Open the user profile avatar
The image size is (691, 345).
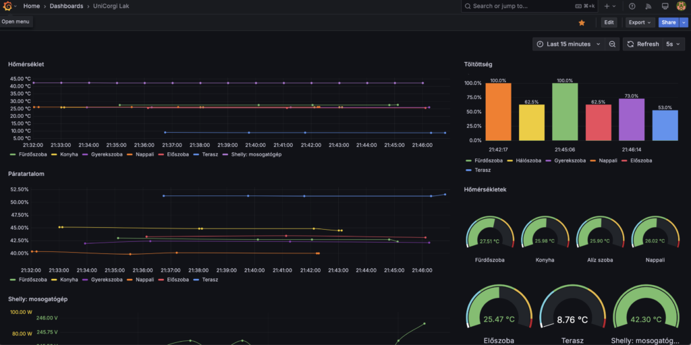point(681,6)
